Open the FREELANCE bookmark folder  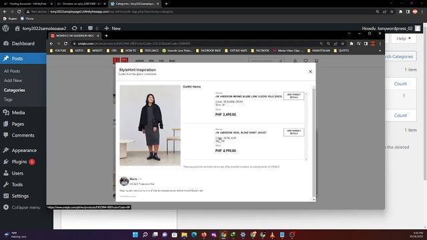(x=149, y=51)
